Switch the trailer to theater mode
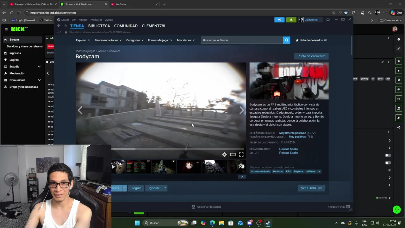Image resolution: width=405 pixels, height=228 pixels. [x=233, y=155]
